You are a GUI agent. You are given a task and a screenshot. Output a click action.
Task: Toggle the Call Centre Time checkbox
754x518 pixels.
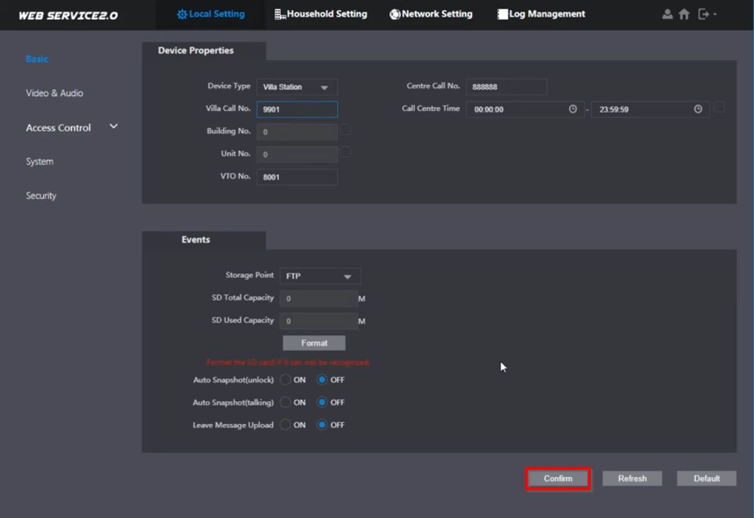(x=719, y=107)
